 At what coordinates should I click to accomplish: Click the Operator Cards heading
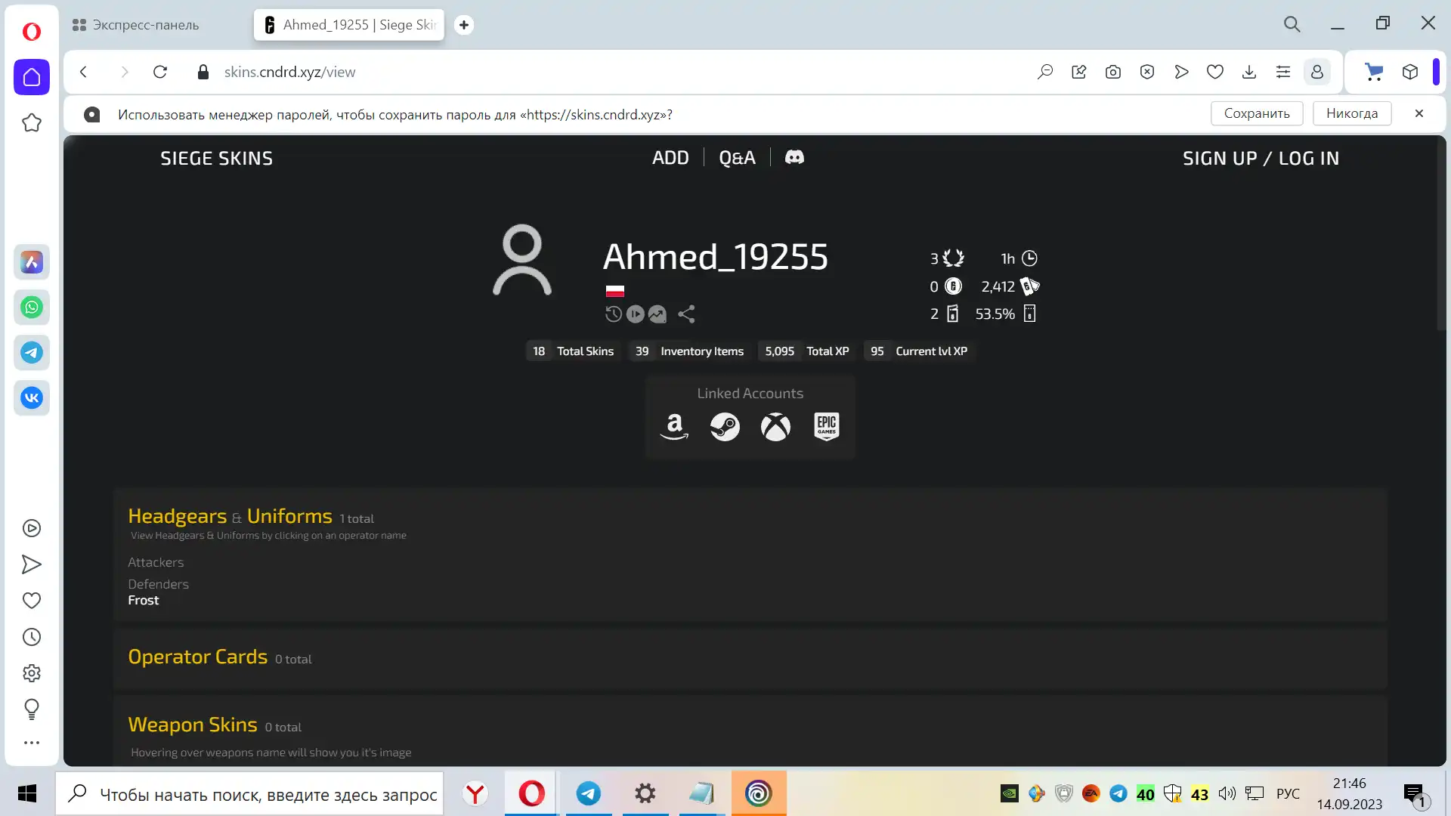tap(198, 657)
